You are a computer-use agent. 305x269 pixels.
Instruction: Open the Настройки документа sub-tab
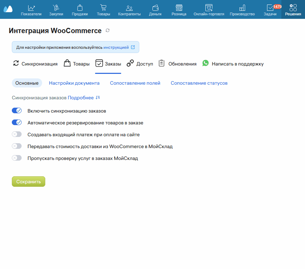click(x=74, y=83)
